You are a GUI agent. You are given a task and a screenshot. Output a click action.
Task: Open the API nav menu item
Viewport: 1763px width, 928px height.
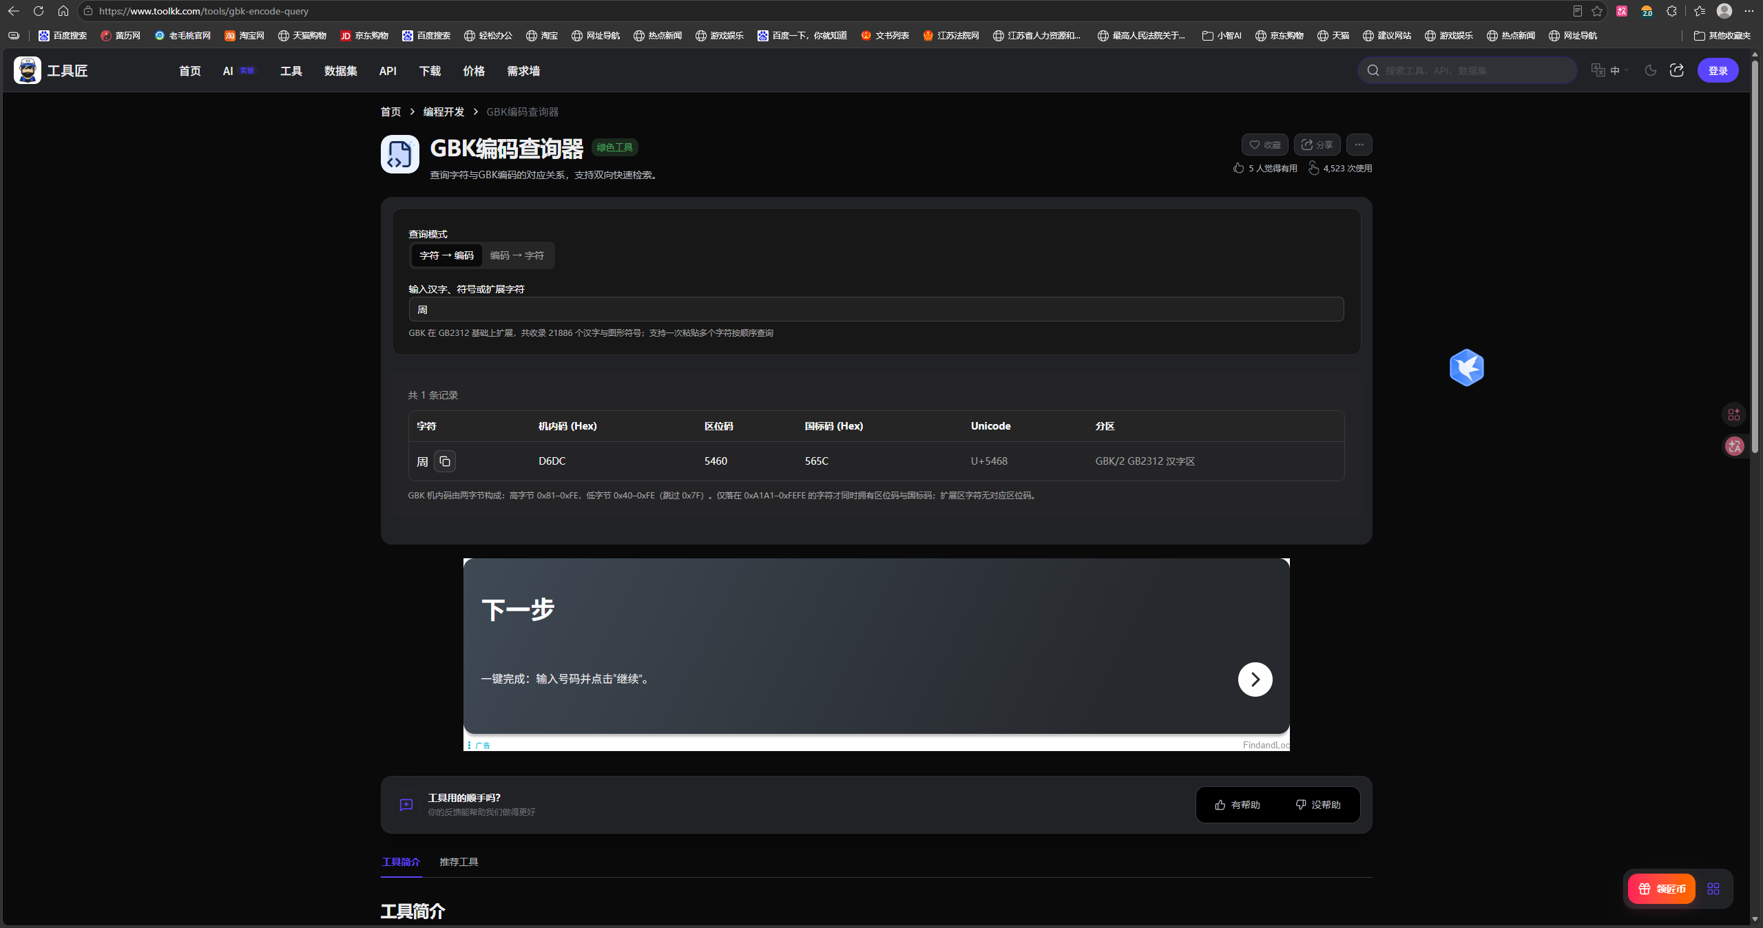pyautogui.click(x=388, y=71)
